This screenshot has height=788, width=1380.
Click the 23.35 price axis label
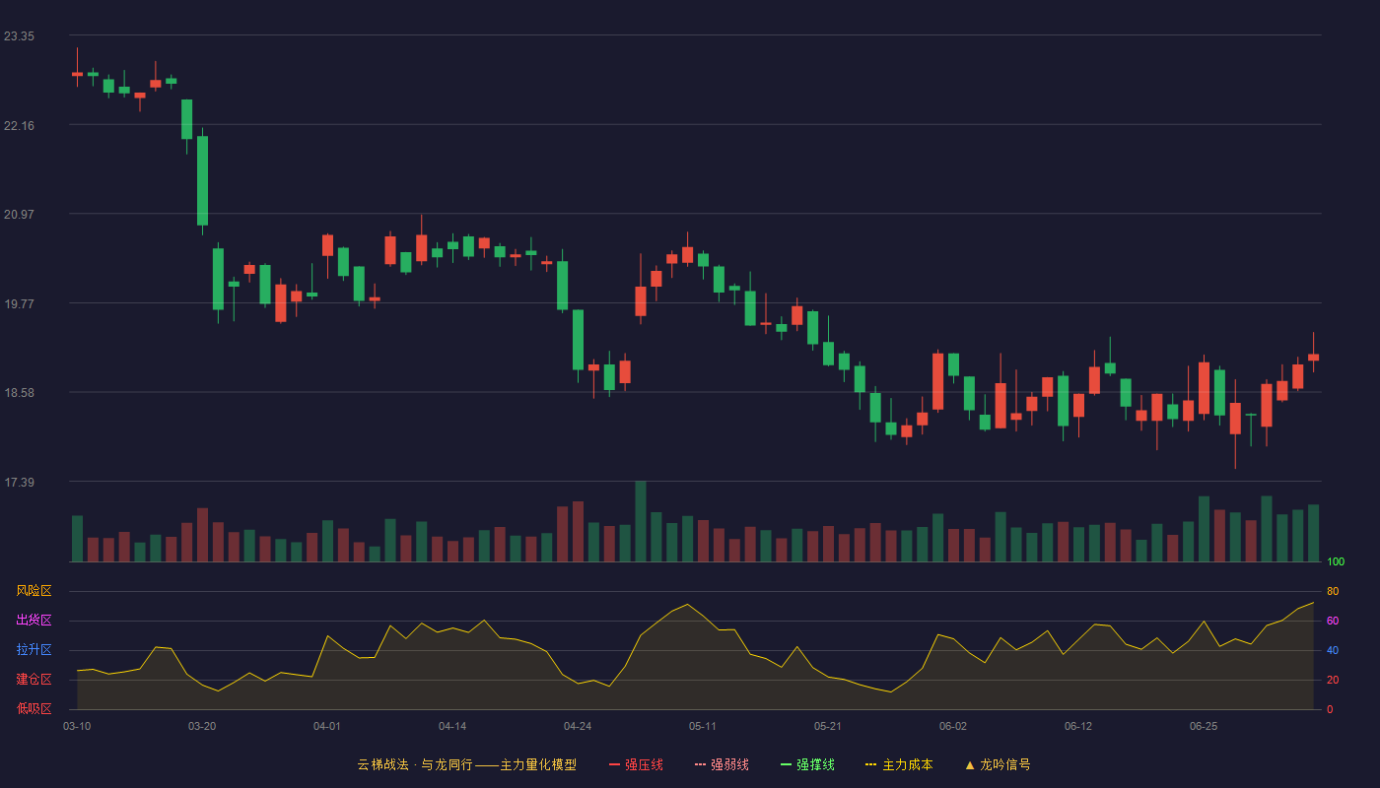pyautogui.click(x=19, y=36)
